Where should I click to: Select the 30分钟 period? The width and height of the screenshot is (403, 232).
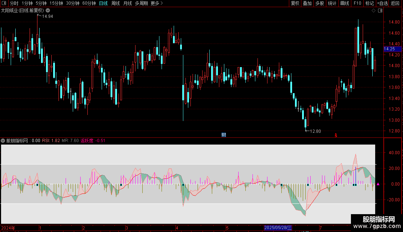[73, 3]
